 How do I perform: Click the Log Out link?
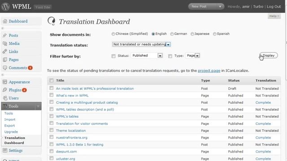274,7
